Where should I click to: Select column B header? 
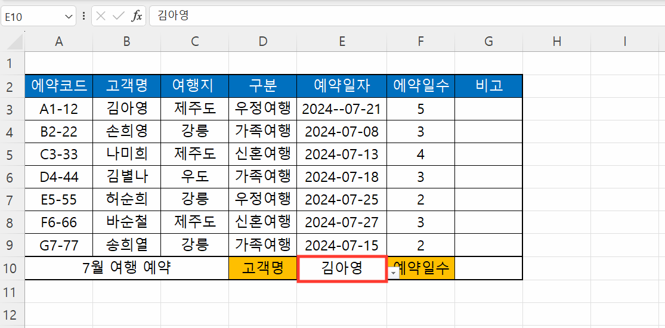point(127,42)
